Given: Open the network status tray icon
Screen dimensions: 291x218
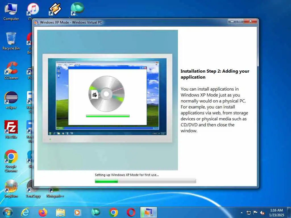Looking at the screenshot, I should (248, 213).
